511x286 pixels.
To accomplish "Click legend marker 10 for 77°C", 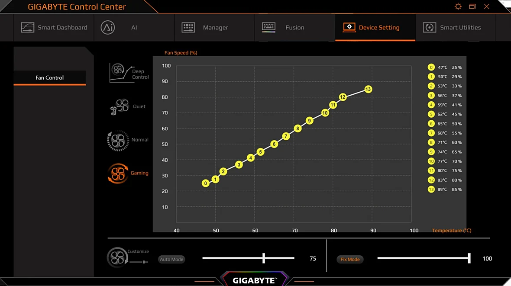I will click(431, 161).
